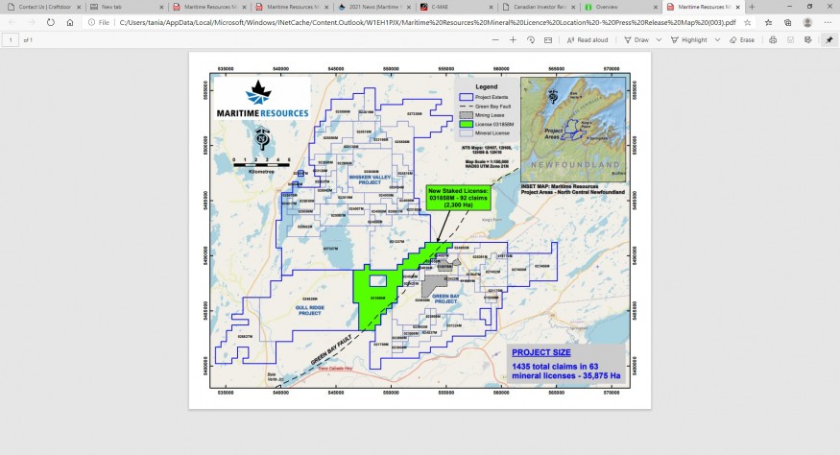Switch to the C-MAE tab
This screenshot has height=455, width=840.
(x=455, y=7)
